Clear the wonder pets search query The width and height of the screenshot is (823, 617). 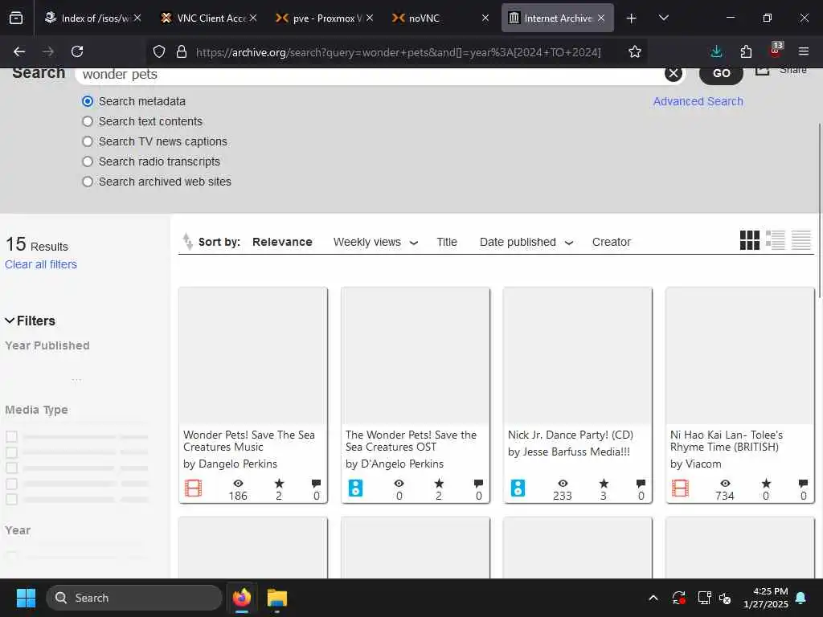point(673,73)
